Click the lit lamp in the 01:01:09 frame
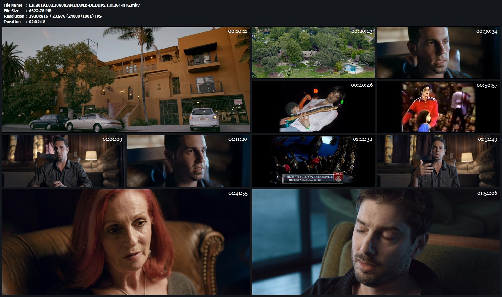The width and height of the screenshot is (502, 297). point(91,156)
